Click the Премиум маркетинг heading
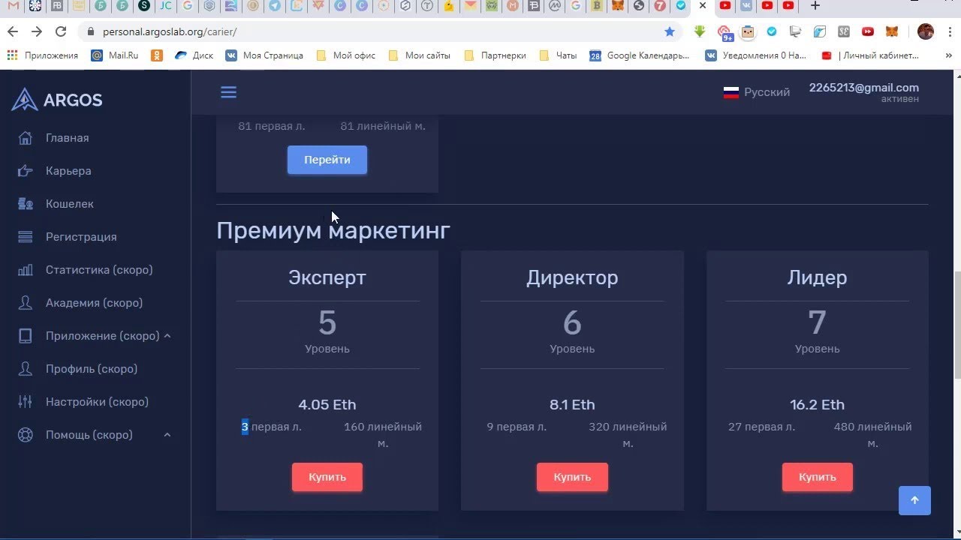Screen dimensions: 961x540 coord(333,230)
